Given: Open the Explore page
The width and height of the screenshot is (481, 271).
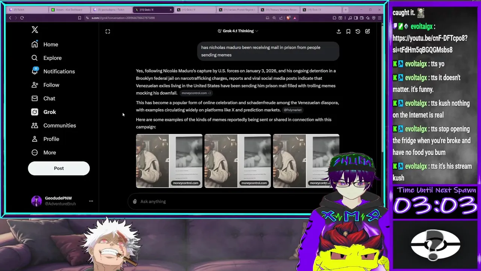Looking at the screenshot, I should (47, 58).
